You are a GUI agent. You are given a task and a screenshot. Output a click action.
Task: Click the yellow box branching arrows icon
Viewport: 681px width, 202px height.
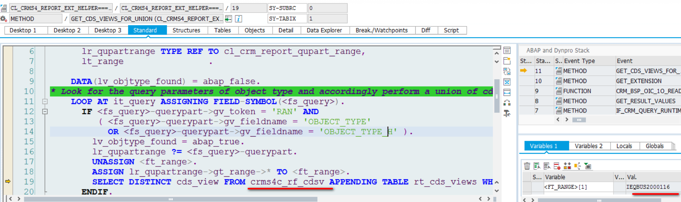[577, 166]
